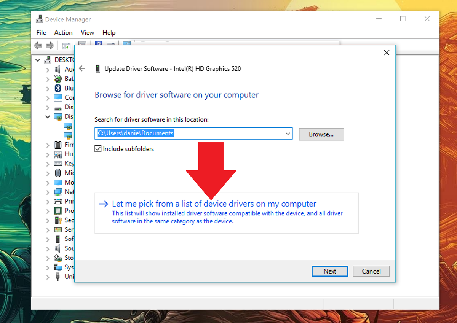Viewport: 457px width, 323px height.
Task: Click the Processors category icon
Action: [58, 210]
